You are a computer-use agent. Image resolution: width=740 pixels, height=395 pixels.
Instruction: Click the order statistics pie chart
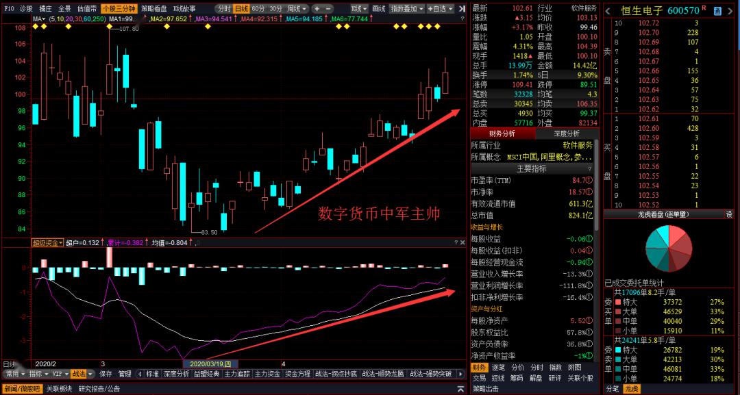pyautogui.click(x=668, y=248)
